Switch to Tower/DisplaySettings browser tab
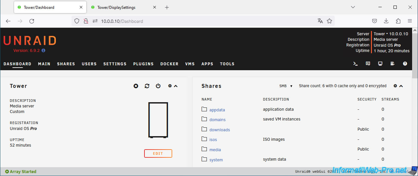The image size is (418, 176). (x=116, y=7)
